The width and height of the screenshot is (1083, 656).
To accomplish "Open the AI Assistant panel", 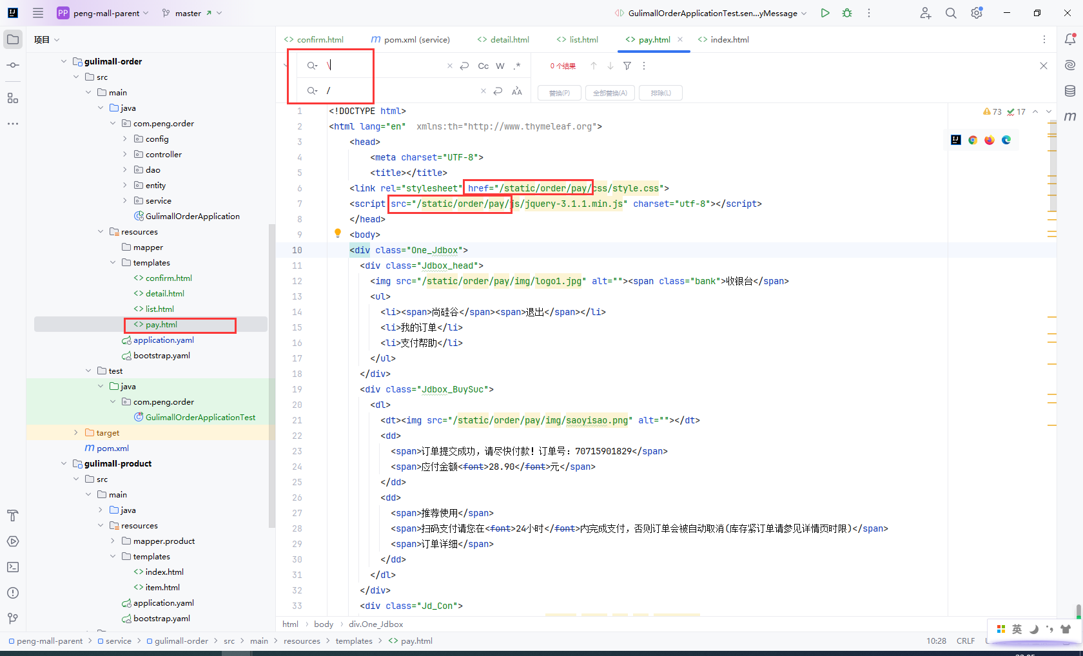I will [x=1070, y=65].
